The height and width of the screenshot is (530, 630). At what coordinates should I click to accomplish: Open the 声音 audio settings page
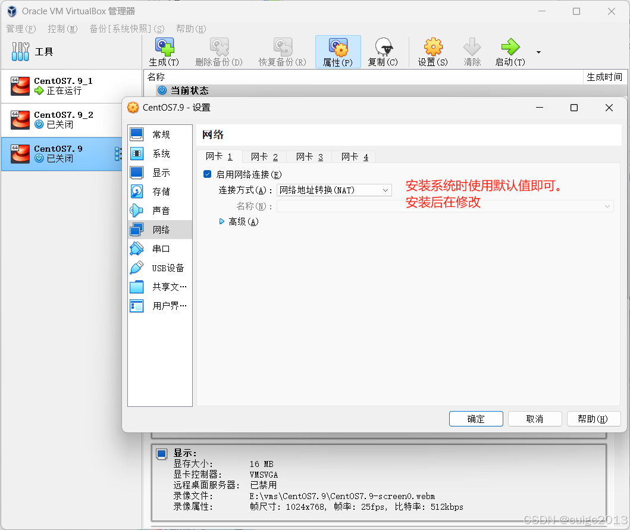point(160,211)
